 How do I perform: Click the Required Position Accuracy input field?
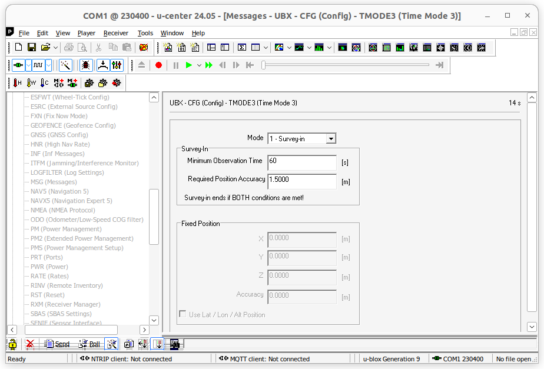[x=302, y=181]
